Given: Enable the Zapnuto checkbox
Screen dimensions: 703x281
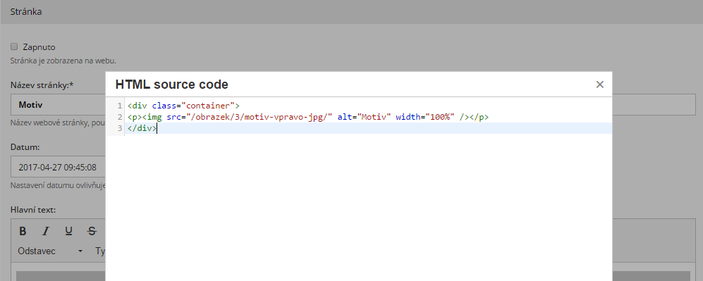Looking at the screenshot, I should (14, 46).
